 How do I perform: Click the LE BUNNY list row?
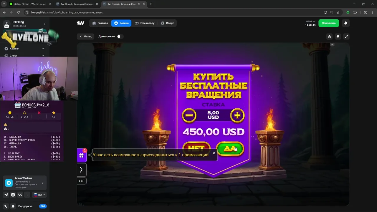click(32, 153)
